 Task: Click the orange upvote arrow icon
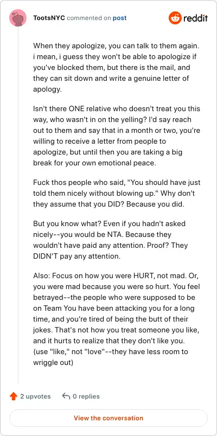(14, 396)
